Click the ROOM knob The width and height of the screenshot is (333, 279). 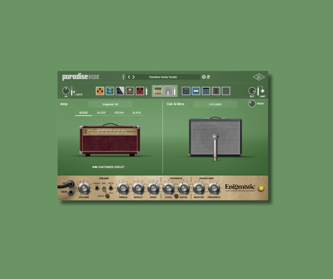coord(252,104)
